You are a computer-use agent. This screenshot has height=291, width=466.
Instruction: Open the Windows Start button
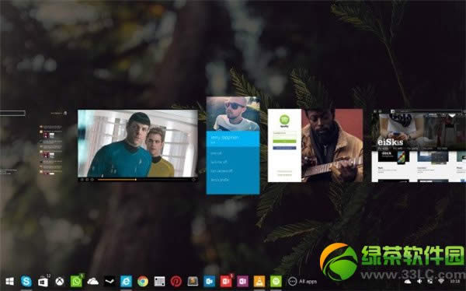[9, 282]
